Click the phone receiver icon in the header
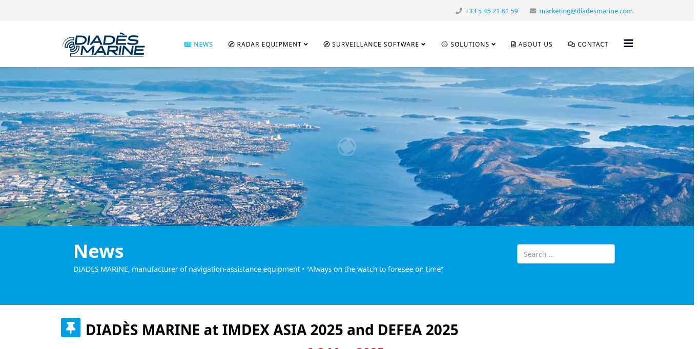 (x=458, y=10)
